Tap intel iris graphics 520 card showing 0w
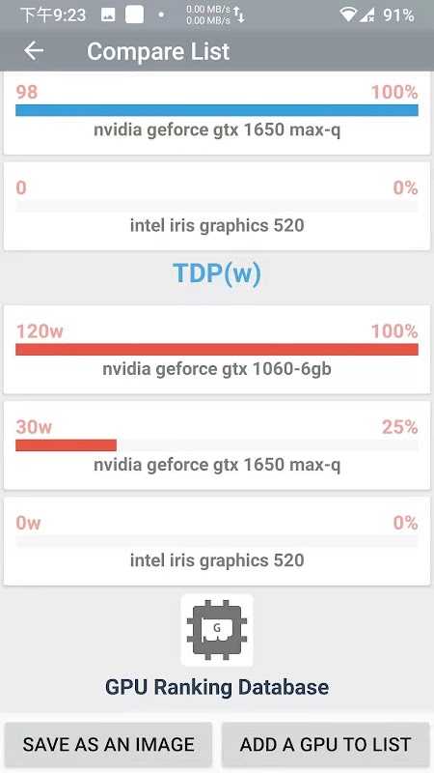This screenshot has height=773, width=434. [217, 541]
